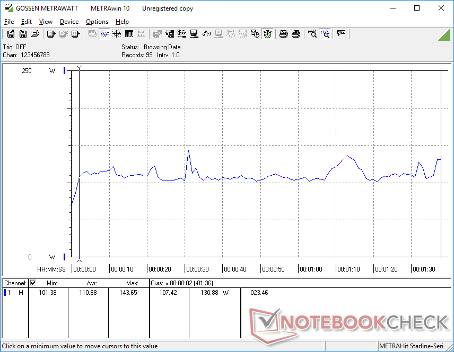Image resolution: width=454 pixels, height=352 pixels.
Task: Click the M meter memory read icon
Action: pos(75,34)
